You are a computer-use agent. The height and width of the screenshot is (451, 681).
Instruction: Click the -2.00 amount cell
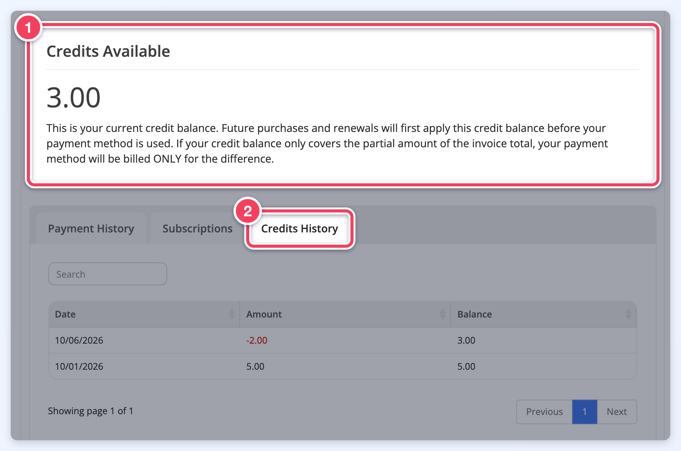257,340
